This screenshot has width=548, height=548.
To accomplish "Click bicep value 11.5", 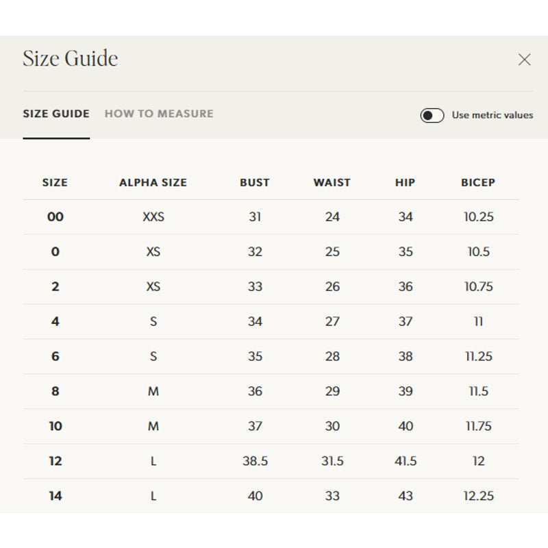I will coord(478,391).
